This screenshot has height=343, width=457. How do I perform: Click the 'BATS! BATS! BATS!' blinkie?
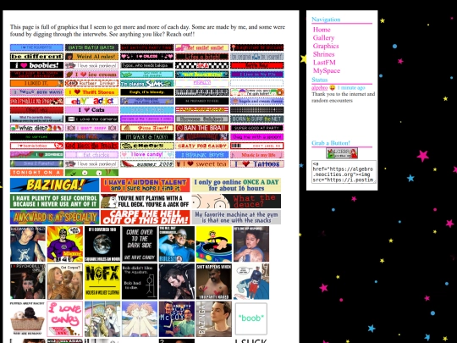pyautogui.click(x=91, y=47)
